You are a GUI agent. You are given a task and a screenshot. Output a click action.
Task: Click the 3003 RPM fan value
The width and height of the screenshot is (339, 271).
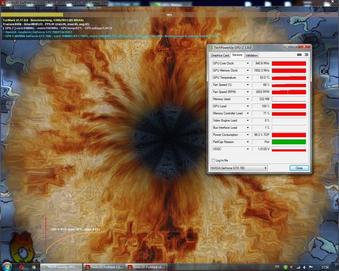(261, 92)
